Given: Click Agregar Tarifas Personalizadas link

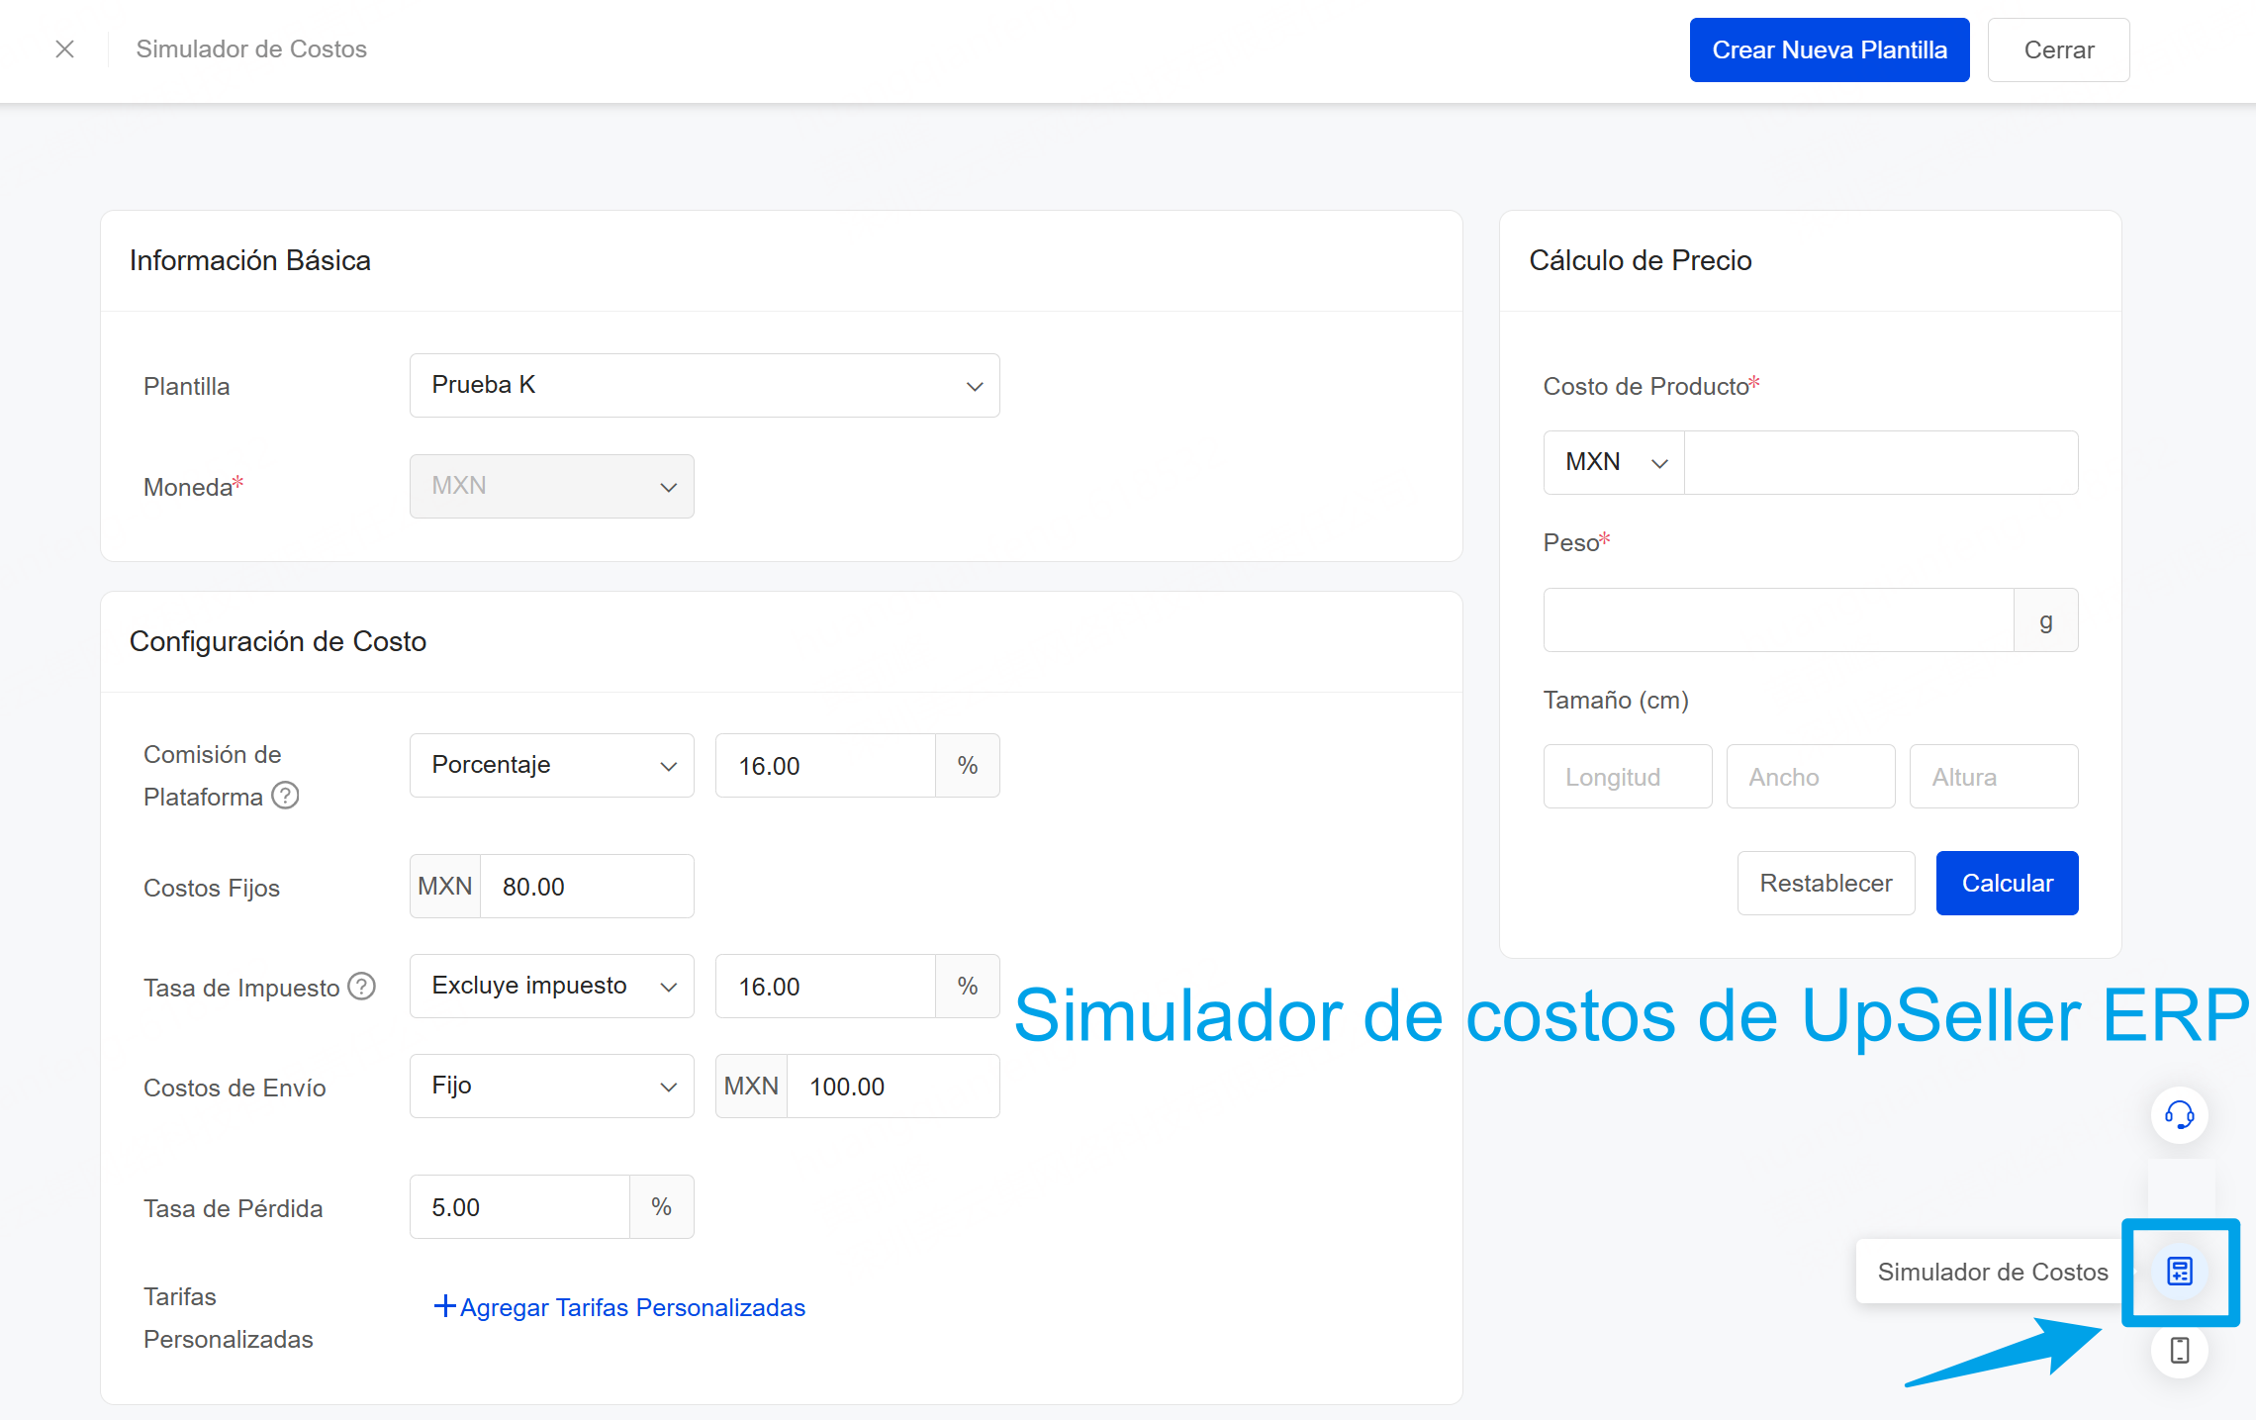Looking at the screenshot, I should point(619,1307).
